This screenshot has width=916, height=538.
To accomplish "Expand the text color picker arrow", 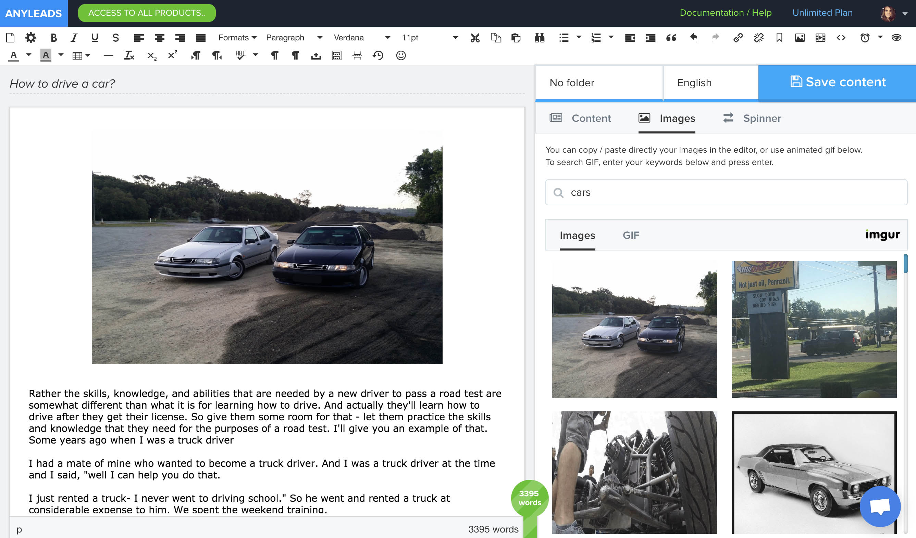I will (29, 55).
